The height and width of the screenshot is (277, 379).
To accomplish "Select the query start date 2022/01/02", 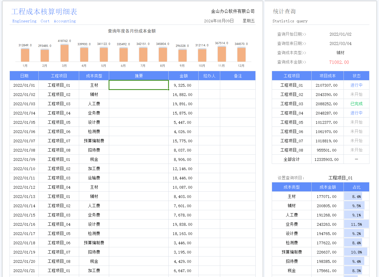I will click(340, 34).
